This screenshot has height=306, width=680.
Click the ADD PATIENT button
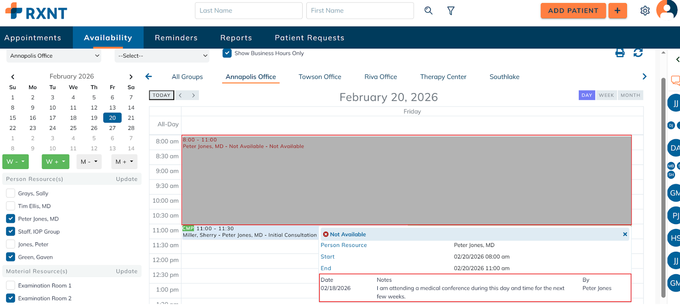click(573, 11)
